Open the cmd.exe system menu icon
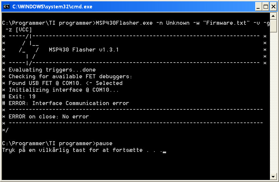The image size is (279, 182). click(x=6, y=7)
